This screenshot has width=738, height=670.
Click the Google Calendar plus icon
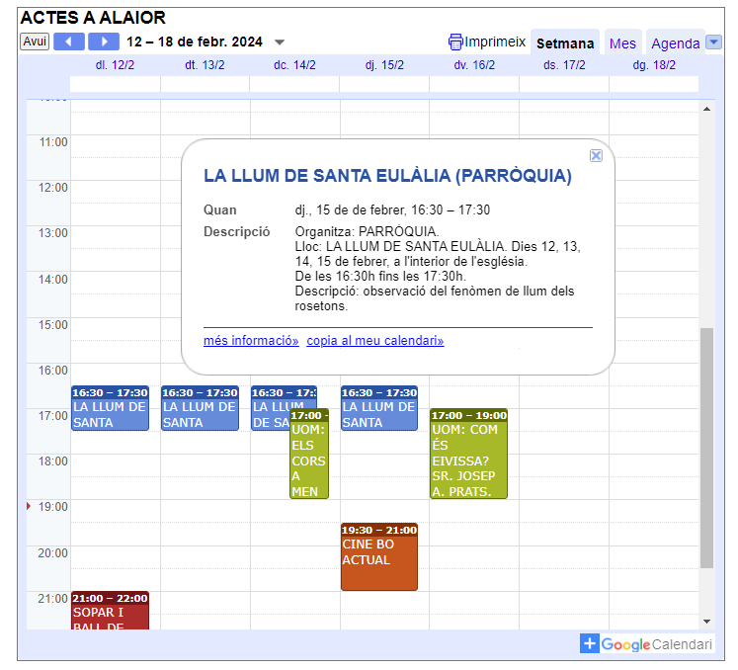(590, 644)
